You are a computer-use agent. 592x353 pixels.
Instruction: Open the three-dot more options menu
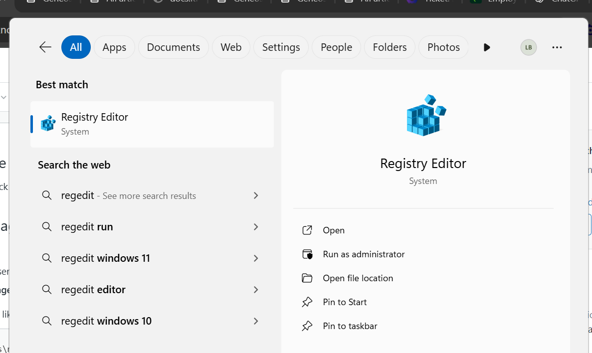[557, 47]
